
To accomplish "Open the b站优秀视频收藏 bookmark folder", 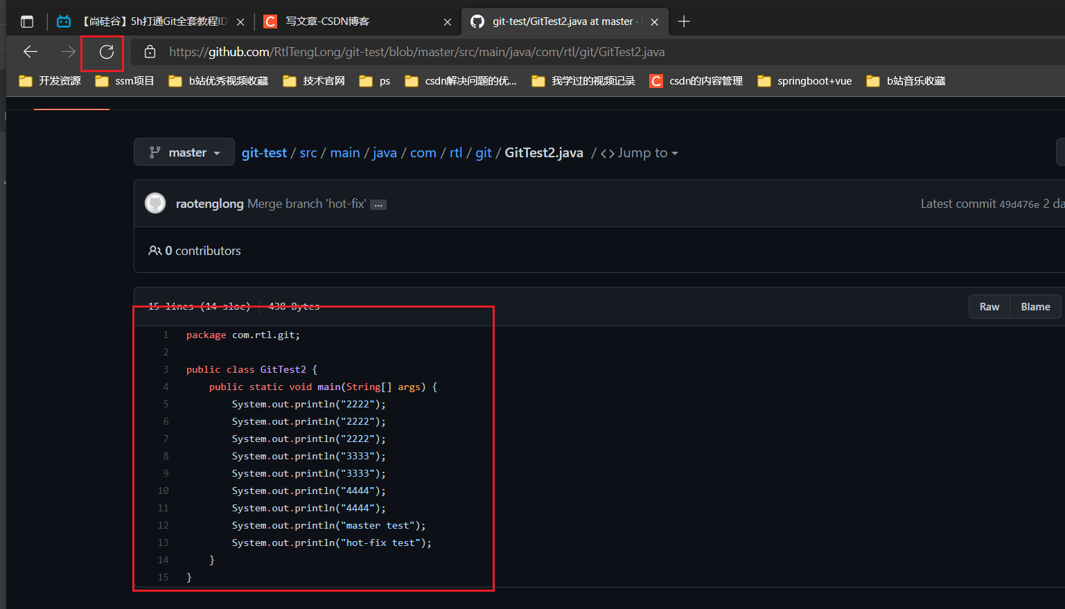I will coord(218,81).
